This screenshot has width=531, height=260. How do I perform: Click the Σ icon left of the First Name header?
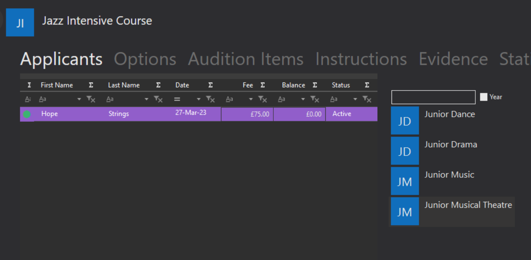(x=29, y=85)
